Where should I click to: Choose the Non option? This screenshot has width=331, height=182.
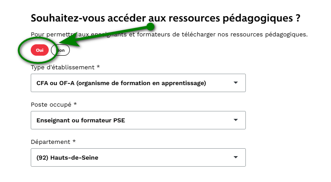pos(61,50)
